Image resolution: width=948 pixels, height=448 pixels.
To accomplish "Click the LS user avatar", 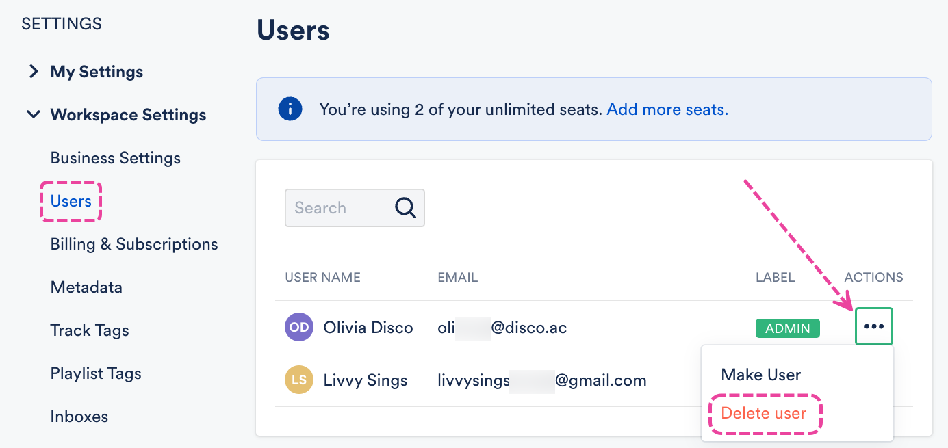I will [x=299, y=380].
